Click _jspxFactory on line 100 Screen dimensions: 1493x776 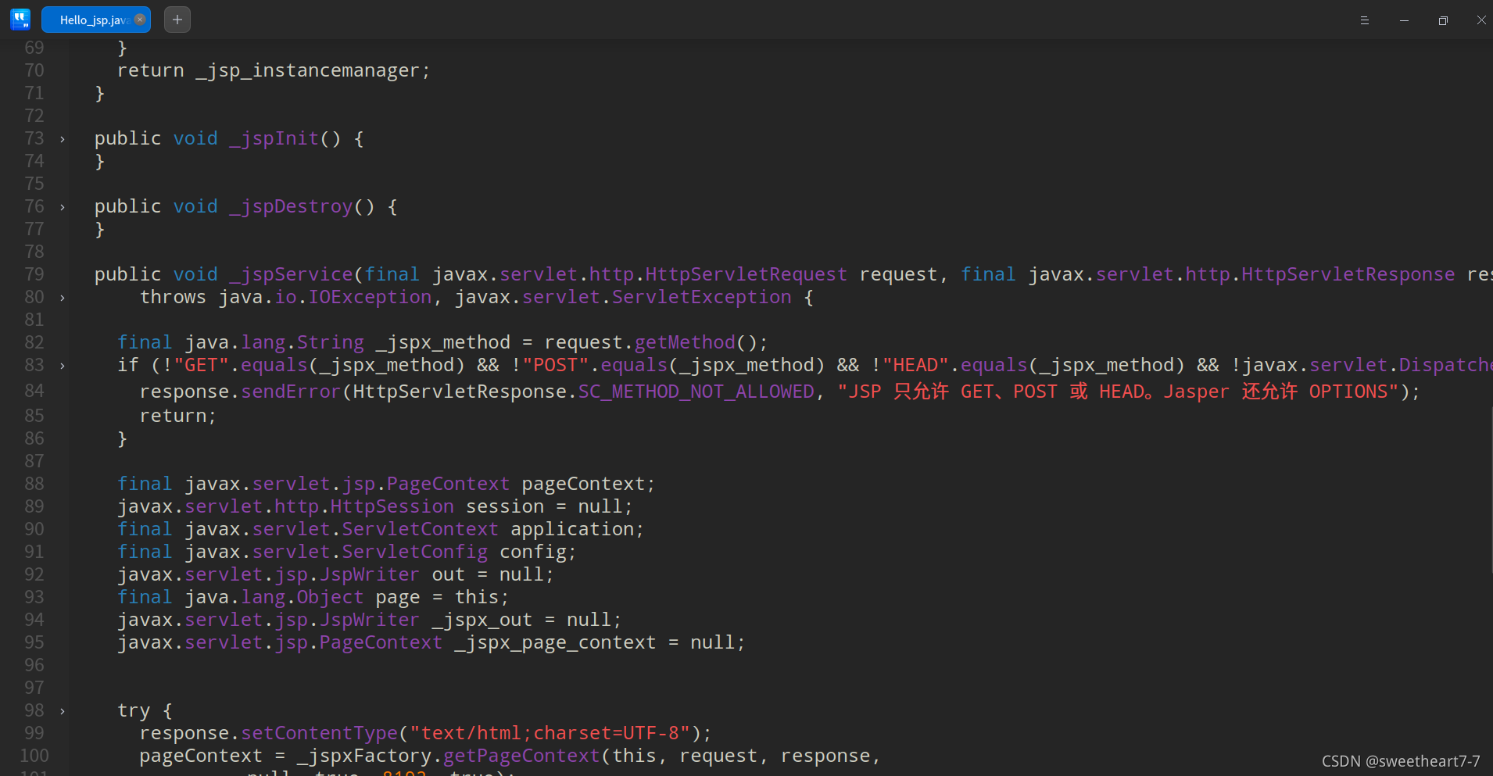click(363, 756)
